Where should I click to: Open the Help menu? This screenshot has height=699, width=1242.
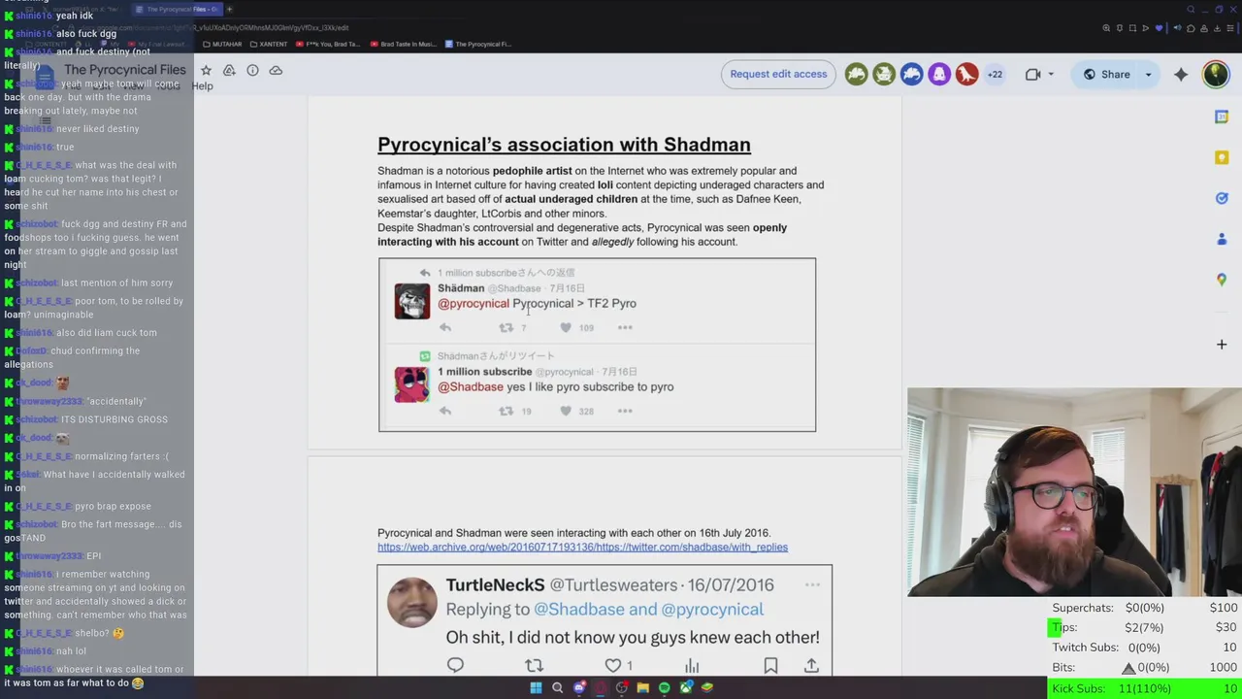(202, 86)
